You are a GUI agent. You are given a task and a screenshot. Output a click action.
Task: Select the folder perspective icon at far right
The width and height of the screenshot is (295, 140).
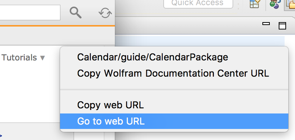[291, 4]
